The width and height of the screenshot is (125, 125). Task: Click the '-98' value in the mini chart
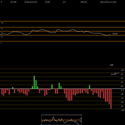pos(80,118)
